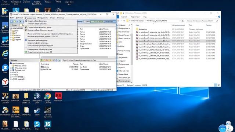The height and width of the screenshot is (132, 235).
Task: Click the red delete icon in catalog toolbar
Action: tap(47, 60)
